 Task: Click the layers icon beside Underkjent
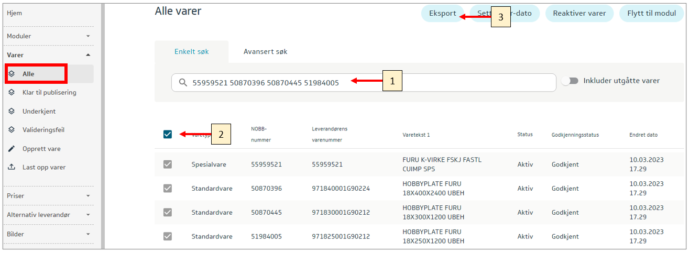[12, 112]
